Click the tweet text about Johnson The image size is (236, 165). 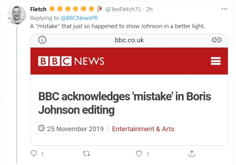click(x=117, y=26)
